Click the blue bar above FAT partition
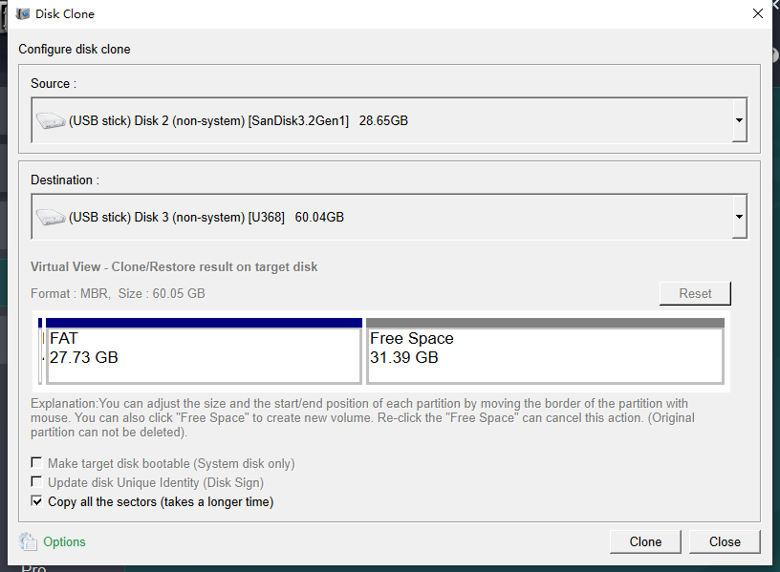780x572 pixels. click(203, 323)
